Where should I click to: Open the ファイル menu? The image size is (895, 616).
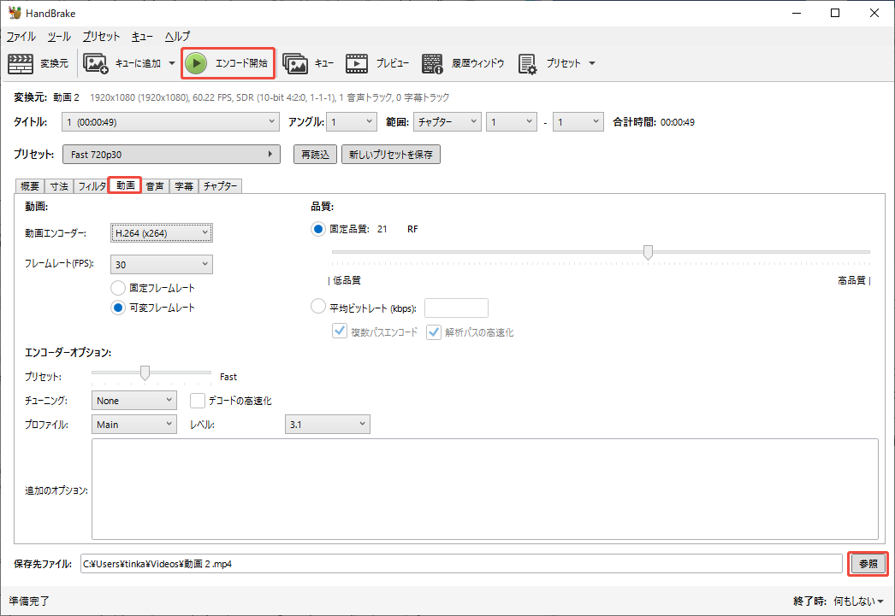pyautogui.click(x=21, y=37)
